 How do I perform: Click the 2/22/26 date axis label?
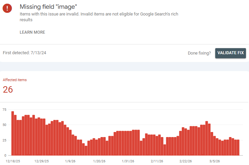[x=185, y=161]
